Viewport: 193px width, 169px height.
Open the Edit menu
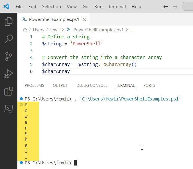coord(32,7)
